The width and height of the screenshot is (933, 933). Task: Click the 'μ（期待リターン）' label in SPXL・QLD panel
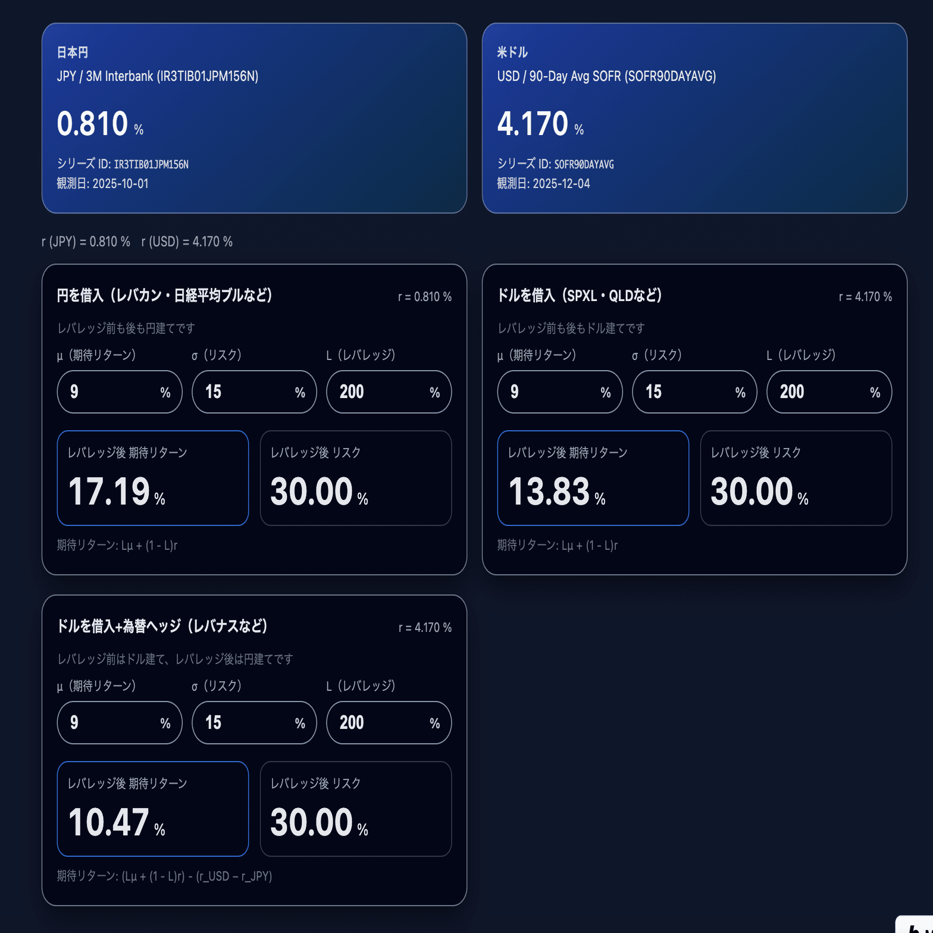click(x=537, y=355)
